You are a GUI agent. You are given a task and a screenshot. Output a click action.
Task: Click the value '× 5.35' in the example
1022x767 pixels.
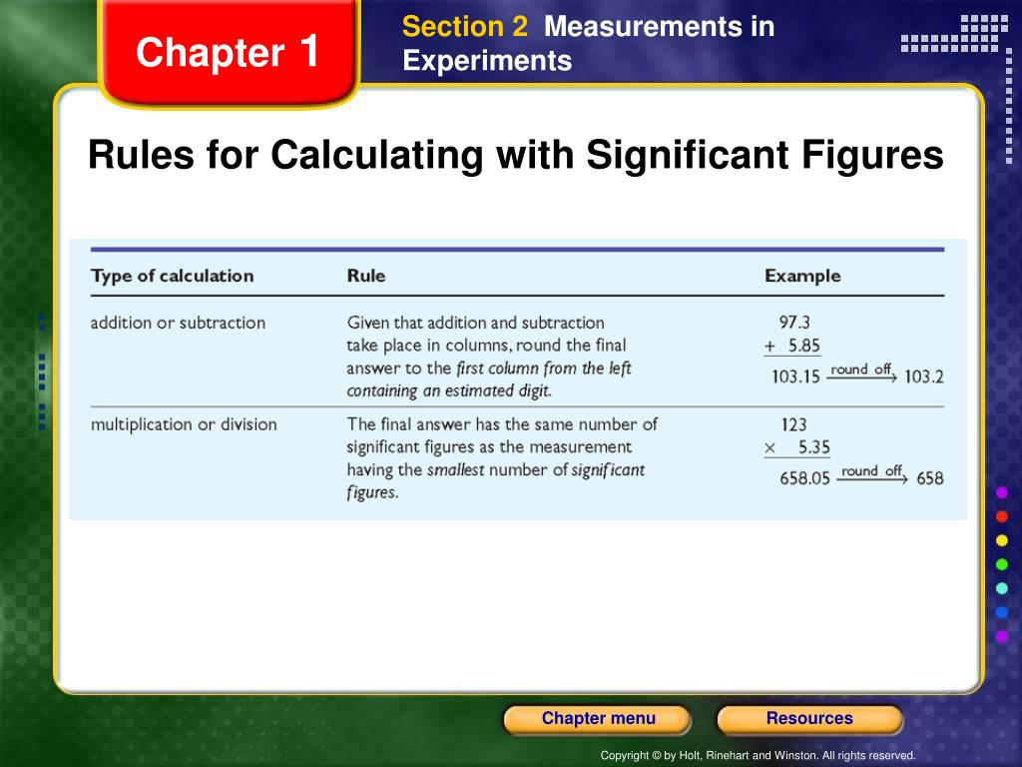pos(797,448)
